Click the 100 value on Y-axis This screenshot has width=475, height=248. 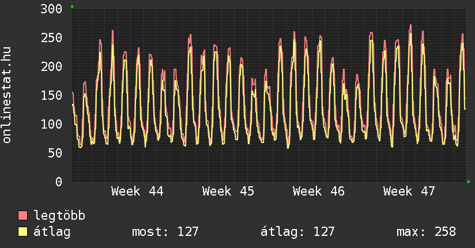click(51, 125)
